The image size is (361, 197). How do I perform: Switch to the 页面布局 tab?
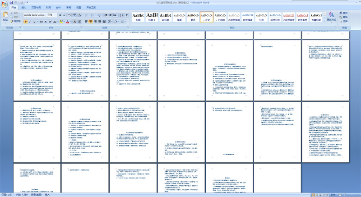(x=36, y=8)
